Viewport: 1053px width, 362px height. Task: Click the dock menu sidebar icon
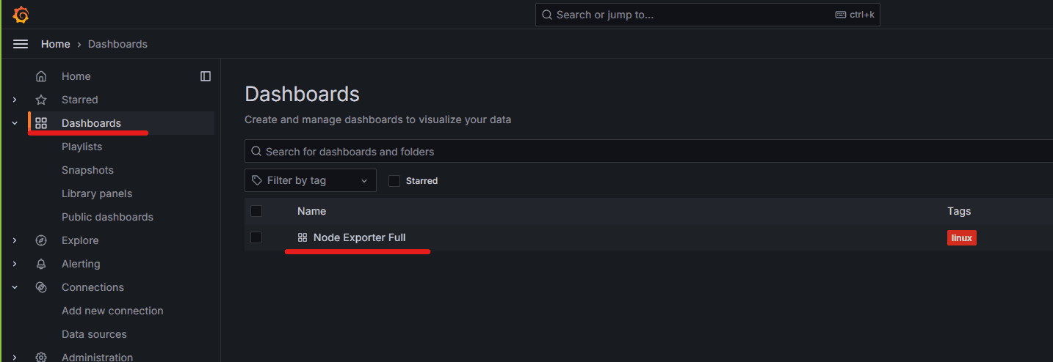tap(206, 76)
